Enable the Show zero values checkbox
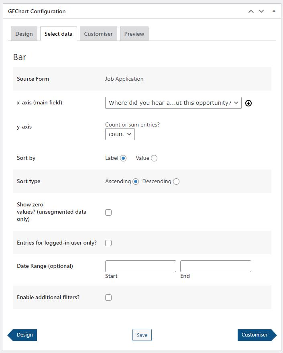This screenshot has height=353, width=283. coord(108,212)
